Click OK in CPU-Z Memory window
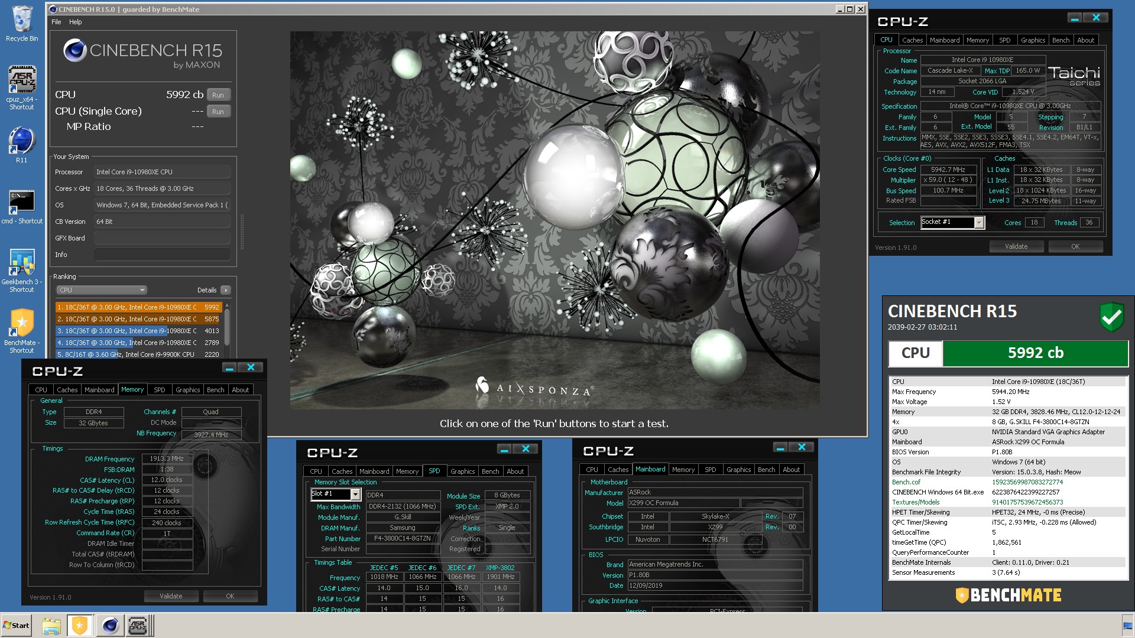Image resolution: width=1135 pixels, height=638 pixels. tap(230, 596)
